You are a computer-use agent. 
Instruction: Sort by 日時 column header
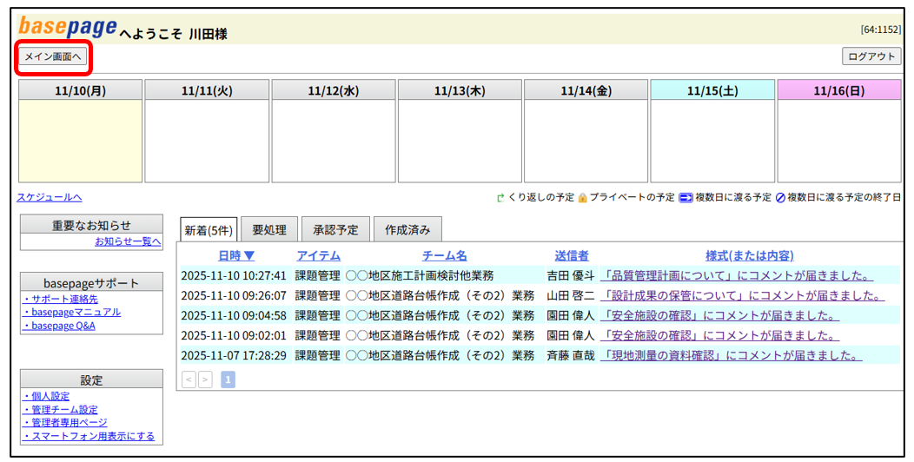click(236, 255)
